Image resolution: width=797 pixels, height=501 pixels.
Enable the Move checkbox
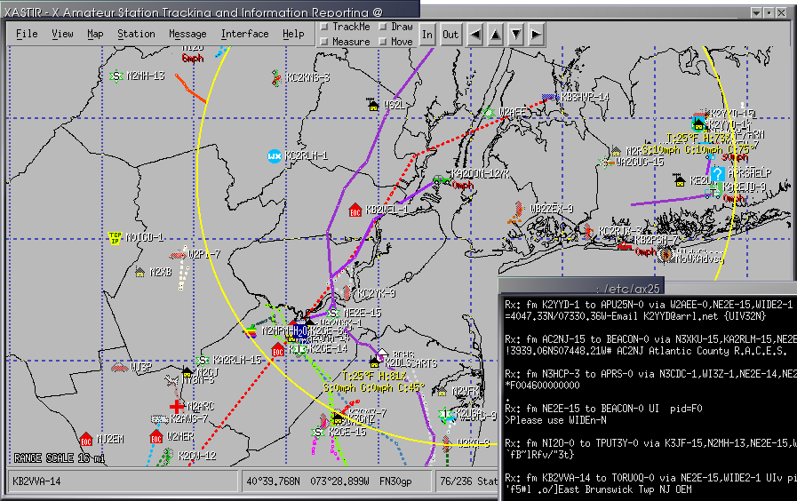coord(384,42)
